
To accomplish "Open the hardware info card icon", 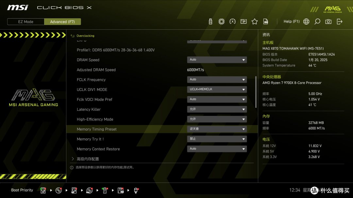I will [244, 21].
